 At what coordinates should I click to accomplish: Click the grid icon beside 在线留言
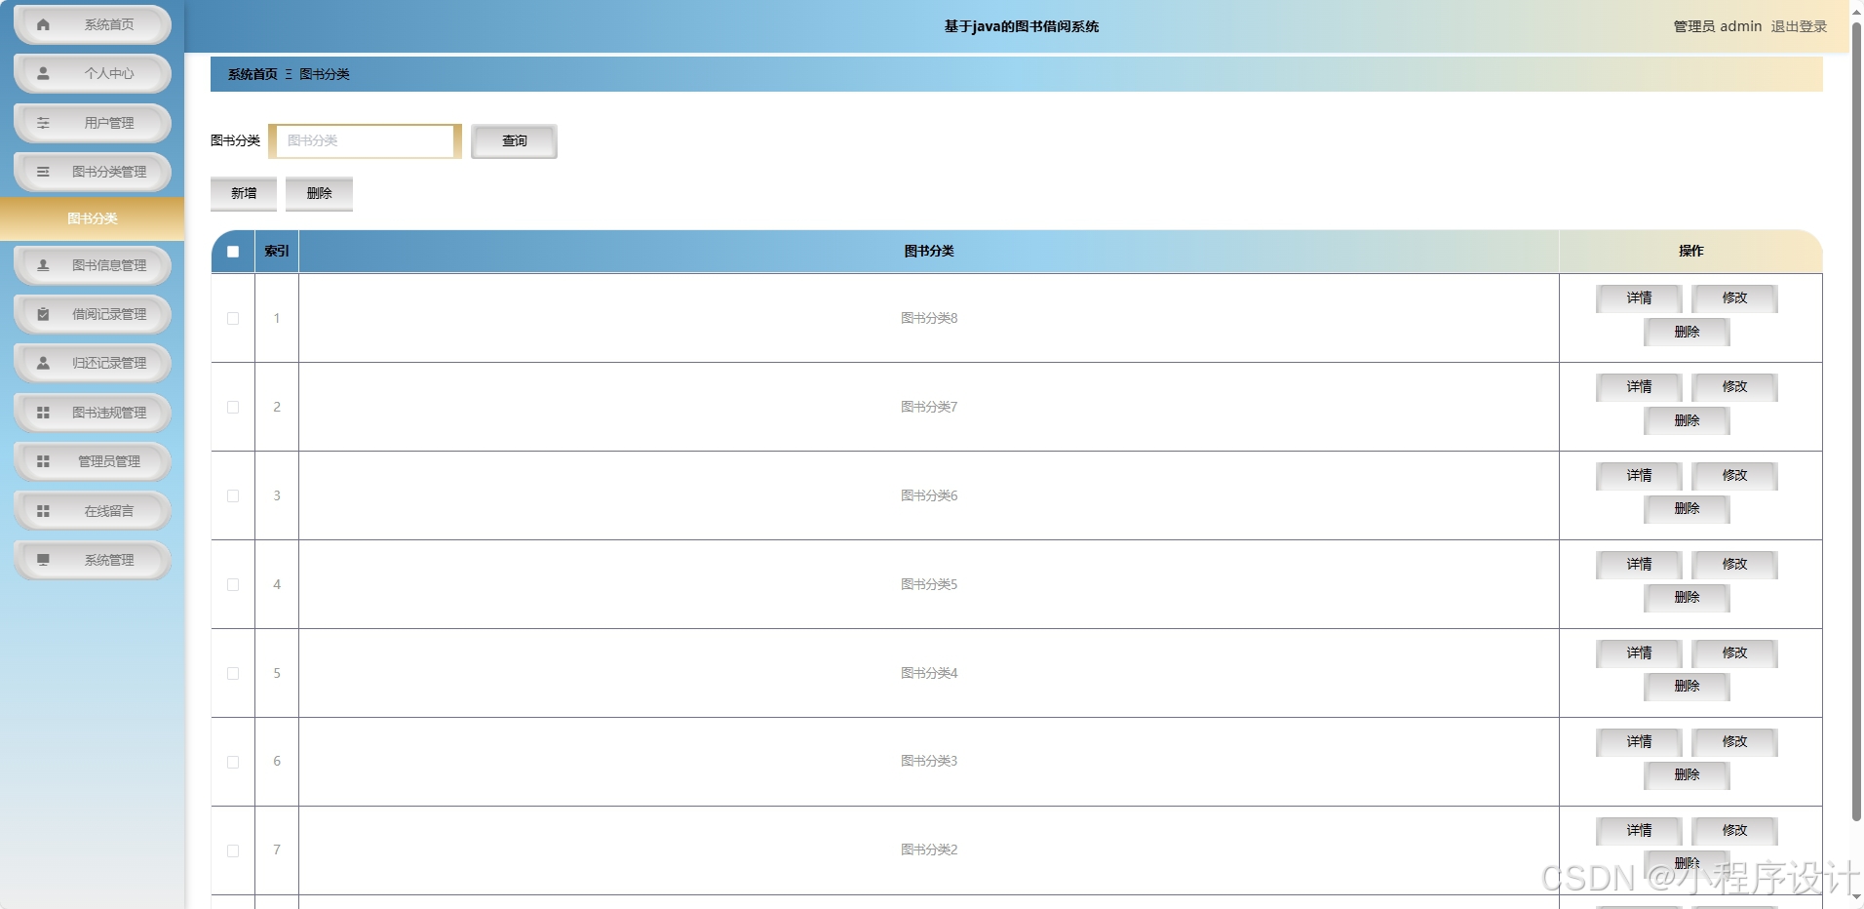tap(43, 511)
